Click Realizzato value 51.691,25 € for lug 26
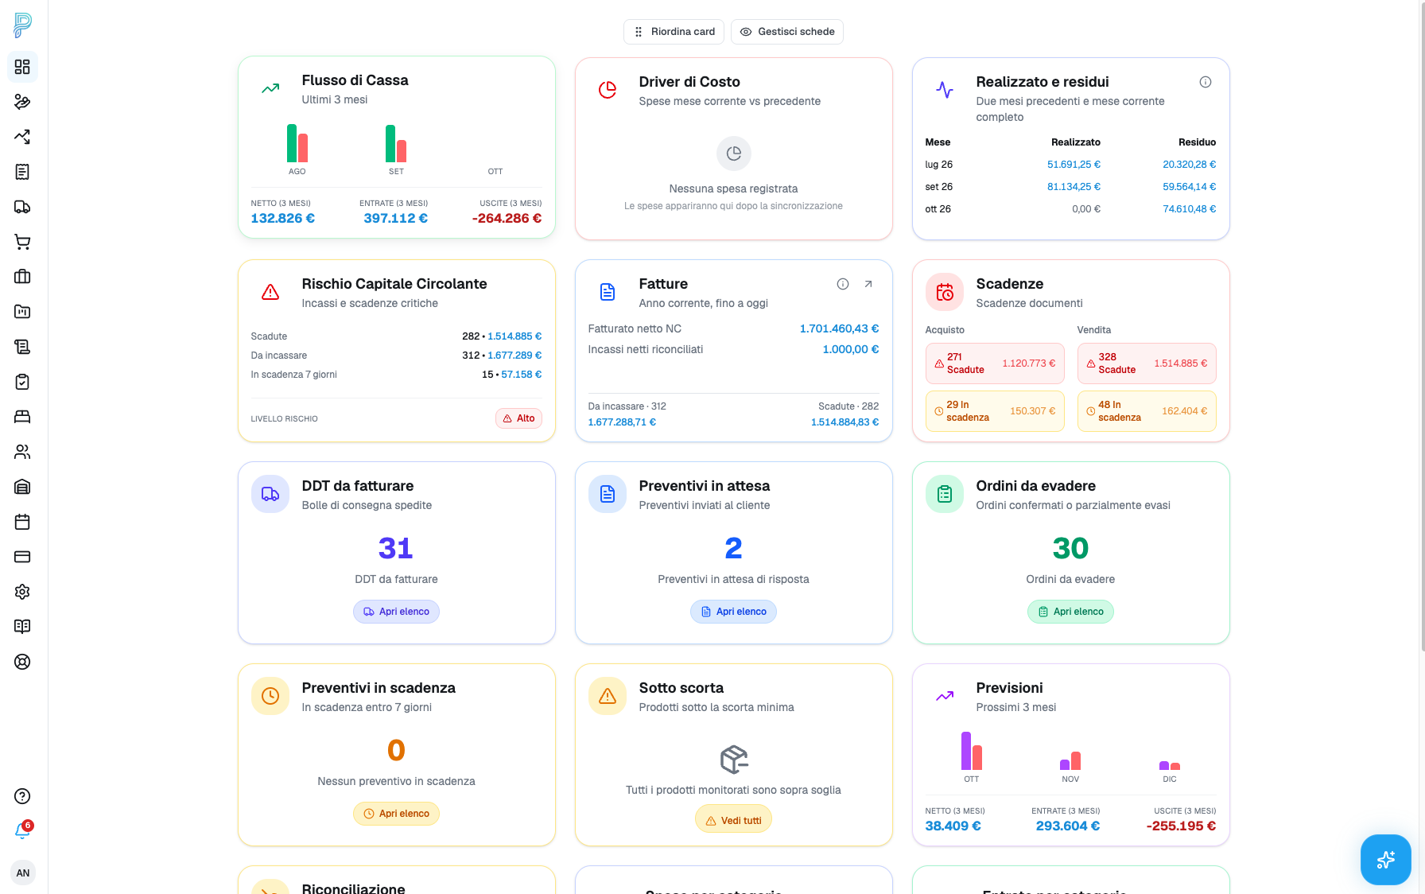Image resolution: width=1425 pixels, height=894 pixels. [x=1074, y=165]
